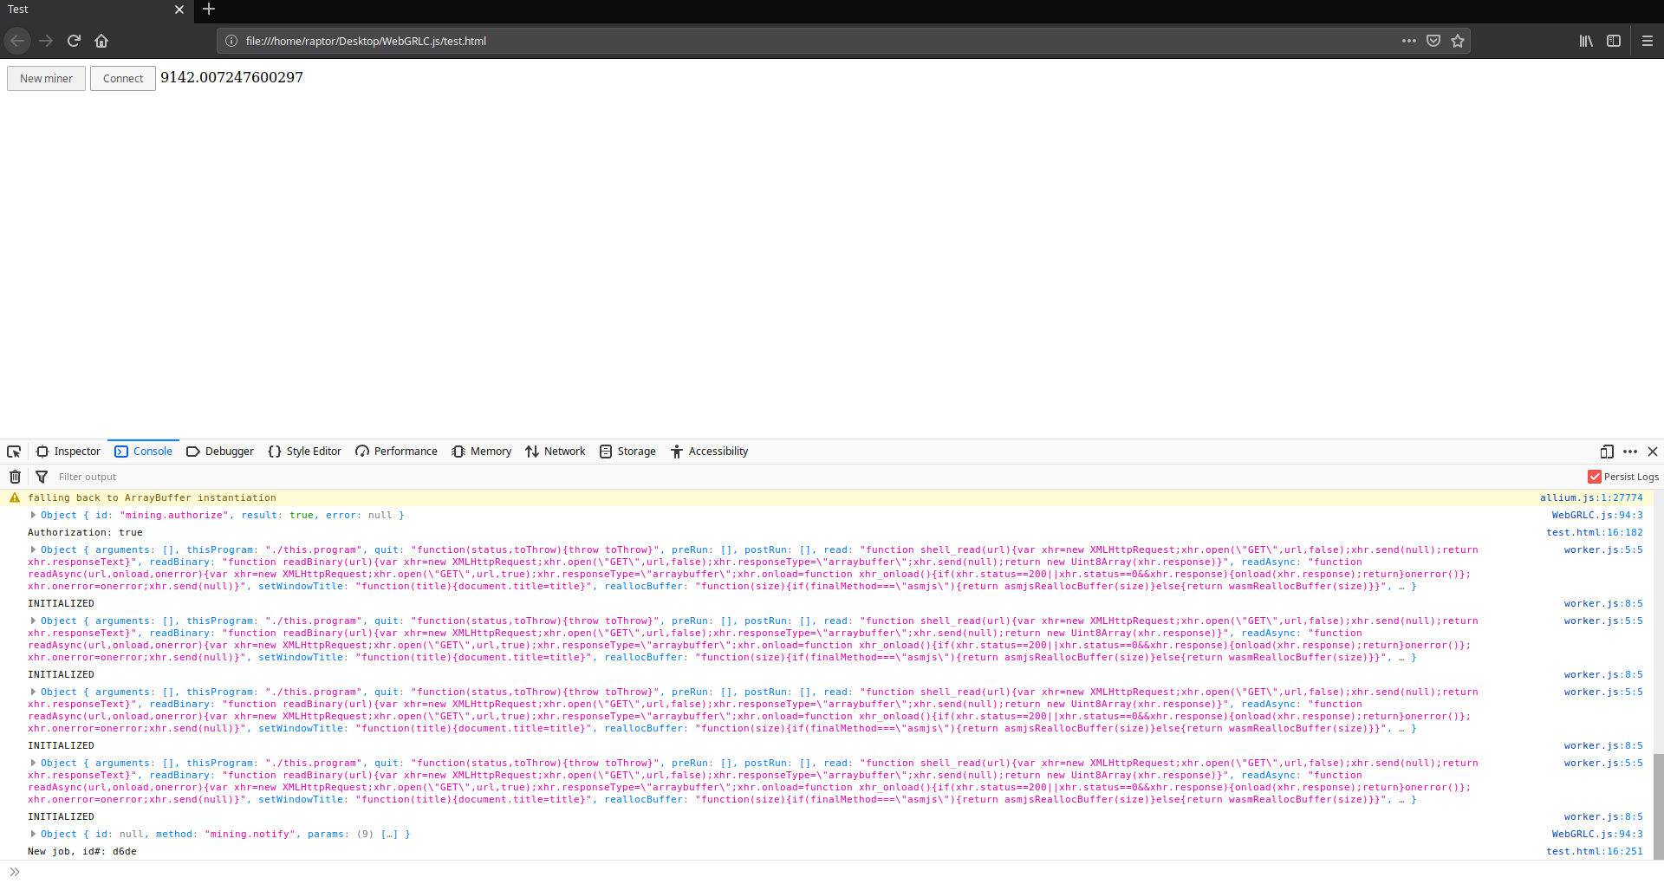The image size is (1664, 884).
Task: Close the Test tab
Action: pyautogui.click(x=179, y=10)
